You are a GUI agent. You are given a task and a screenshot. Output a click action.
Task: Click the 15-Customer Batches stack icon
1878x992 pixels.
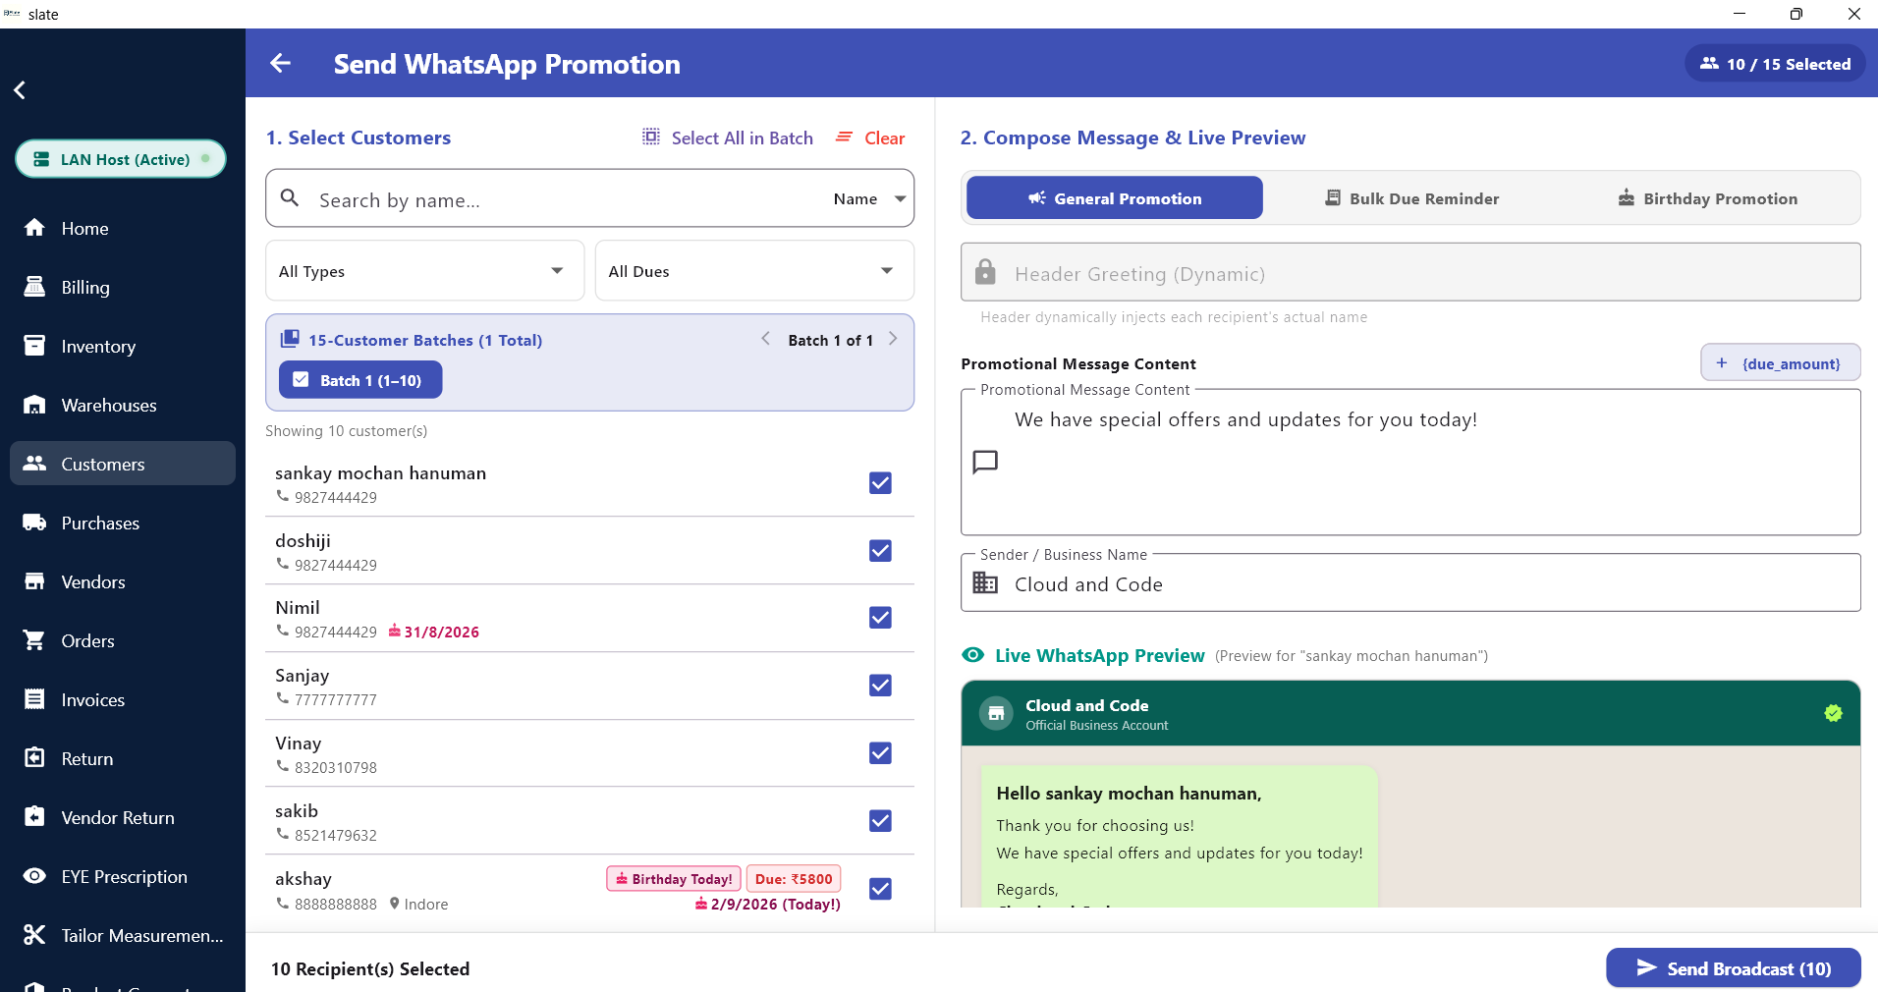coord(290,339)
